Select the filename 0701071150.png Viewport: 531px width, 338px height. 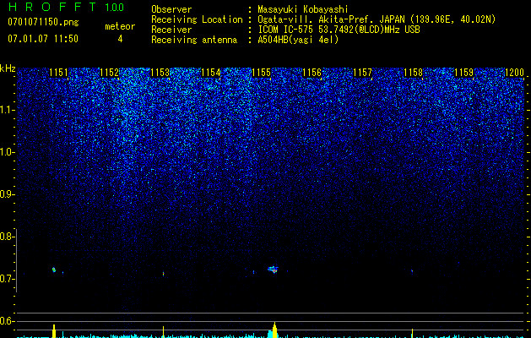[43, 22]
